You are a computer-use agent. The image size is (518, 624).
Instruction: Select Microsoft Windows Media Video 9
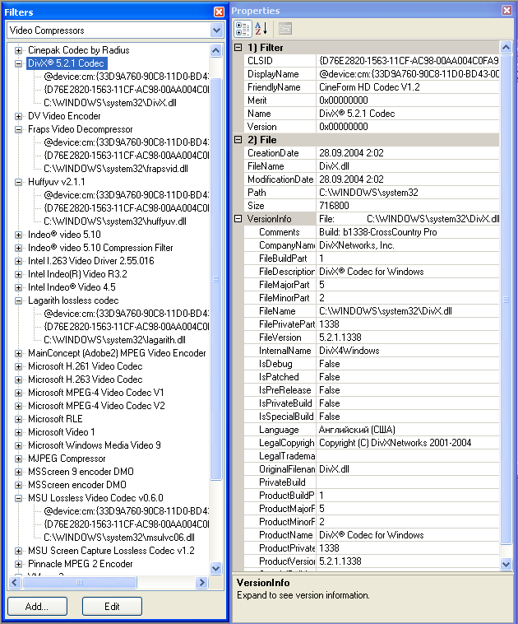pyautogui.click(x=95, y=445)
